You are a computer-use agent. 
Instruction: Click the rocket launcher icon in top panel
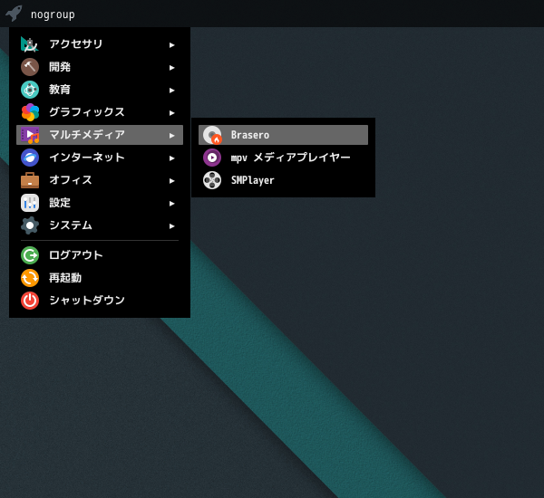[14, 14]
